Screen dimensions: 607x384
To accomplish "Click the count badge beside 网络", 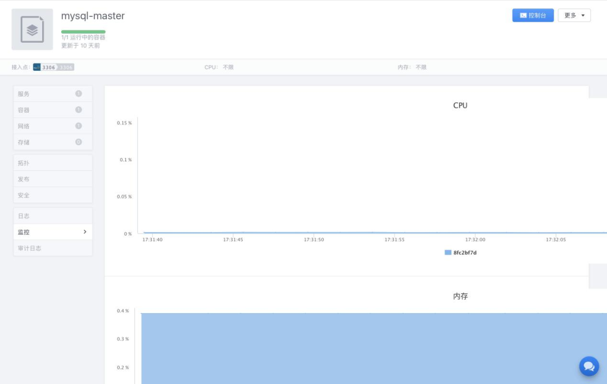I will [x=79, y=126].
